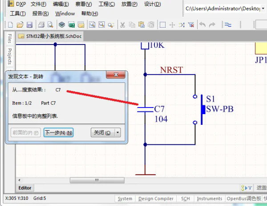The image size is (267, 206).
Task: Cut selection with scissors icon
Action: click(x=122, y=25)
